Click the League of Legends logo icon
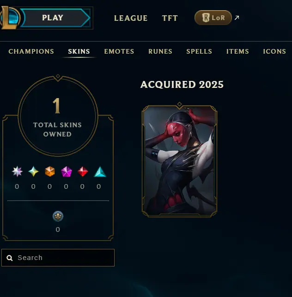 point(10,18)
